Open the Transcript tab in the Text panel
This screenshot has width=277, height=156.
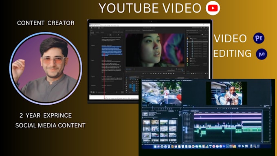(92, 32)
